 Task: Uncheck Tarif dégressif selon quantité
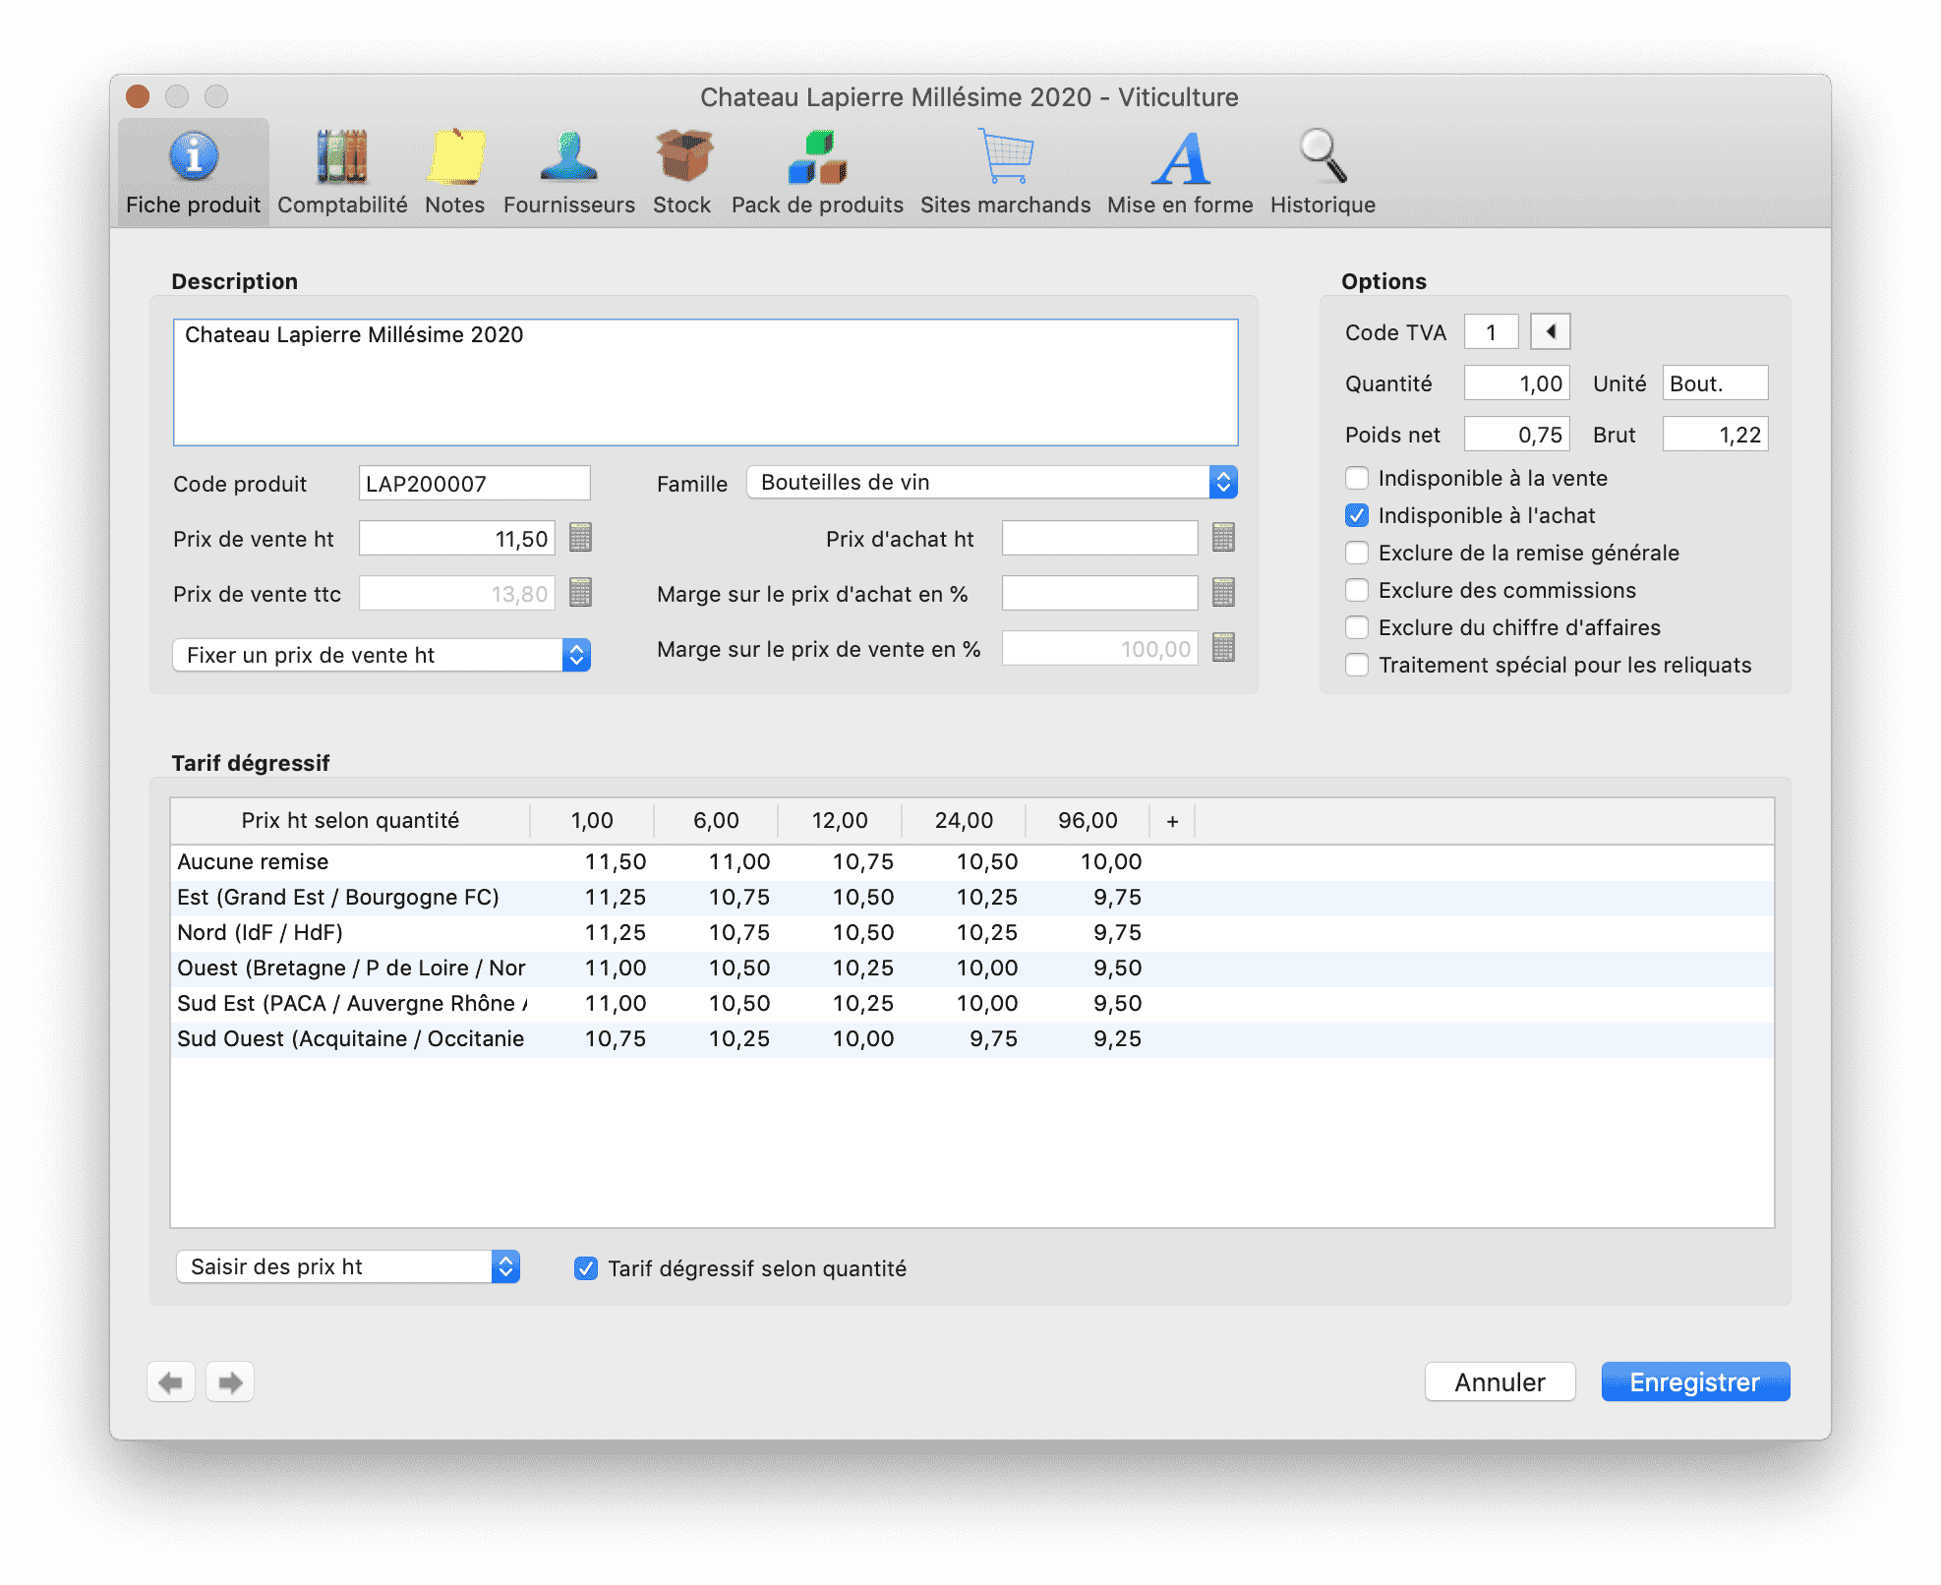coord(586,1268)
